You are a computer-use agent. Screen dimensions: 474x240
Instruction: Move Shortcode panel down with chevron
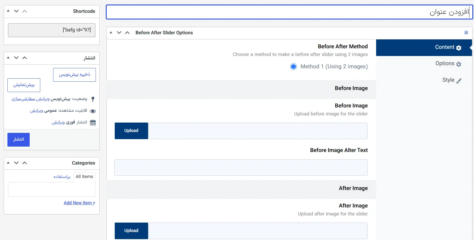(16, 11)
